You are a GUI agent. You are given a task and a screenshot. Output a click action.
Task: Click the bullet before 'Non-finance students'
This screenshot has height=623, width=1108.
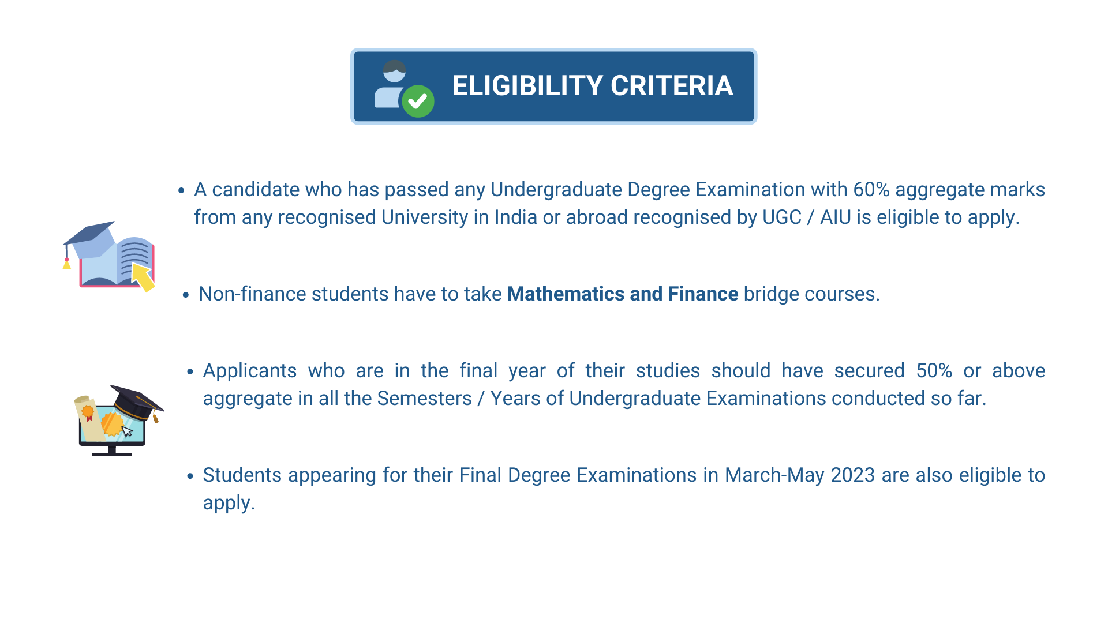(x=186, y=295)
